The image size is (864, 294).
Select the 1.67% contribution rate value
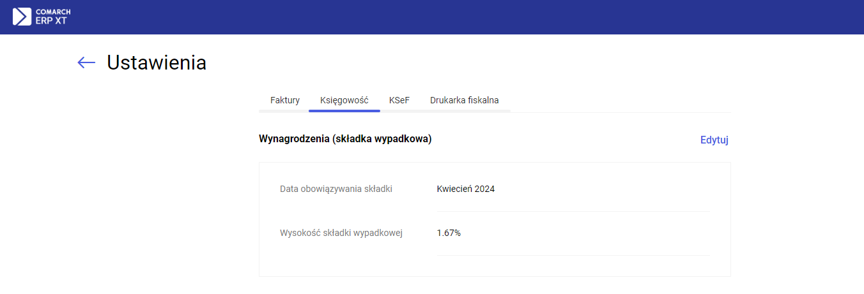point(449,233)
